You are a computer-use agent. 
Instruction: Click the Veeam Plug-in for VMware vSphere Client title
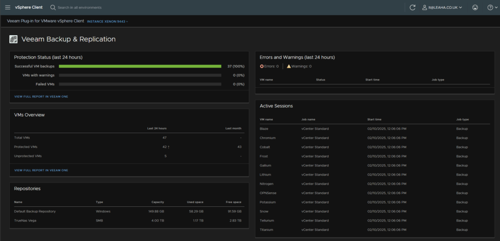click(x=45, y=21)
